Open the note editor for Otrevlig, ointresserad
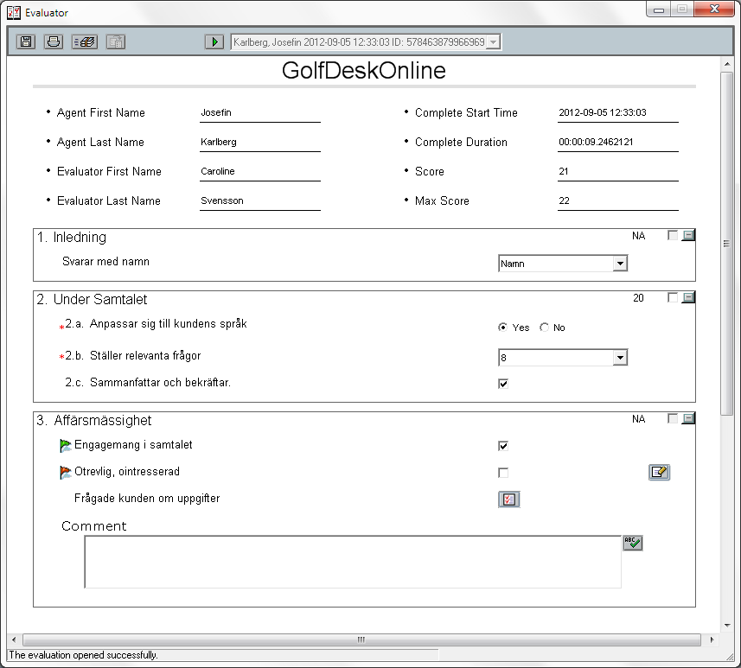 [659, 472]
